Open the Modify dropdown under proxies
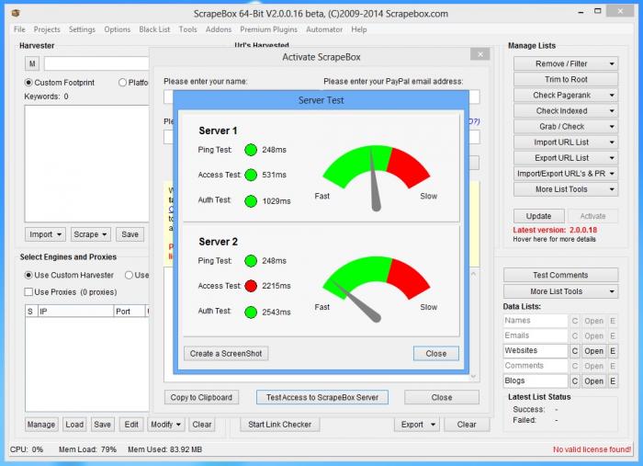This screenshot has width=643, height=466. 165,425
